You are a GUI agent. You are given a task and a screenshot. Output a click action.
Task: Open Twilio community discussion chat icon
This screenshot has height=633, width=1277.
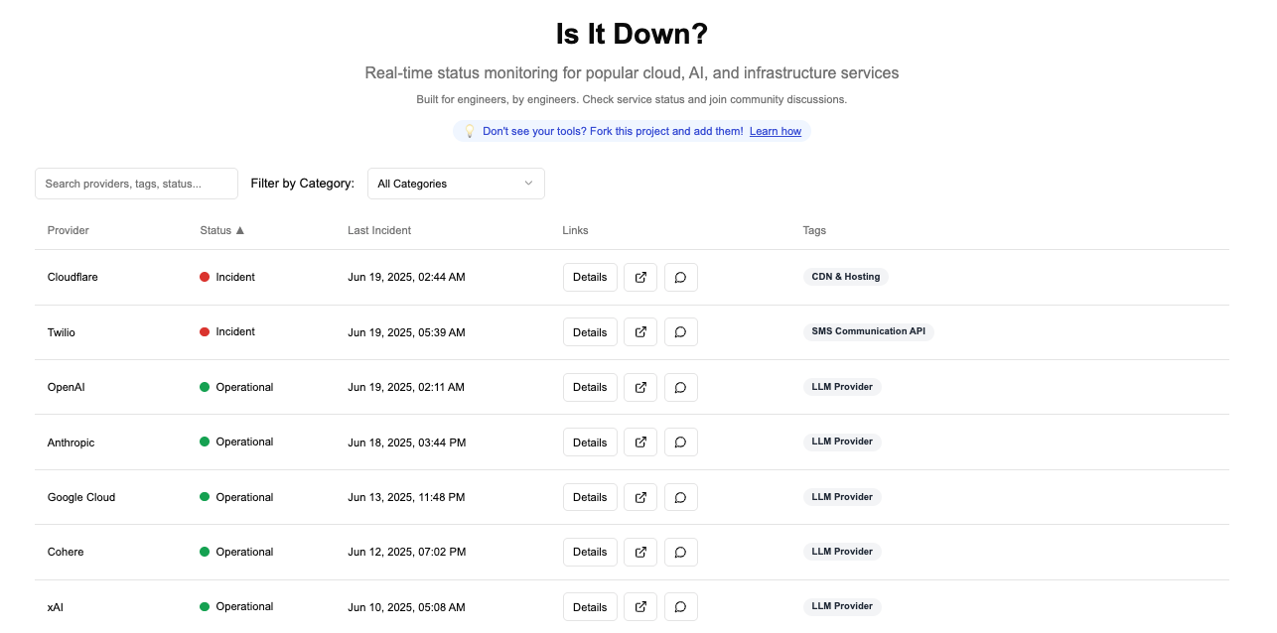[x=680, y=332]
